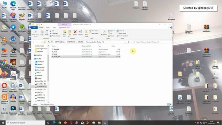Open the New item dropdown

coord(94,31)
